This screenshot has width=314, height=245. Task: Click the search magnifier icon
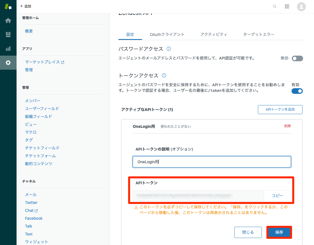coord(274,6)
